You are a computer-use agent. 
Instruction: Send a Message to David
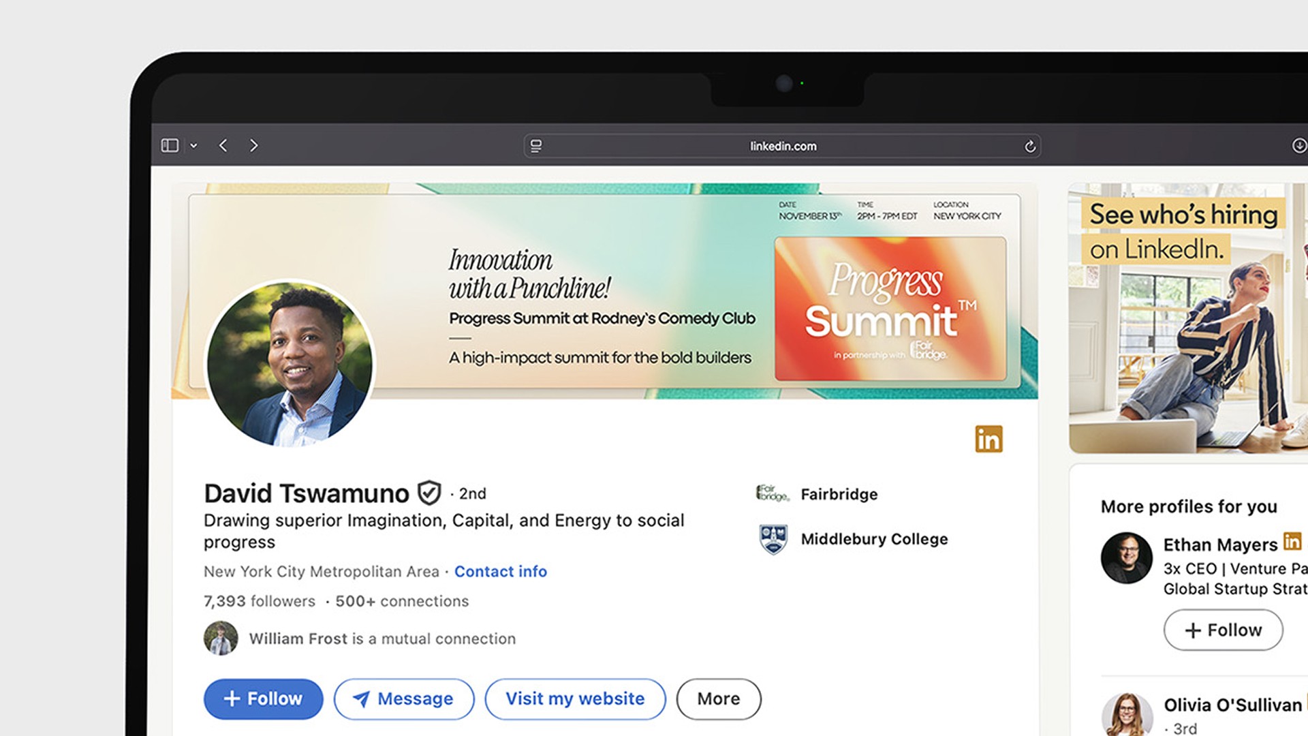403,699
